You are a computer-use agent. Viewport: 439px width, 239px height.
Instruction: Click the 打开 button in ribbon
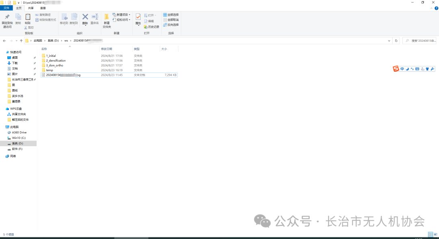tap(150, 15)
